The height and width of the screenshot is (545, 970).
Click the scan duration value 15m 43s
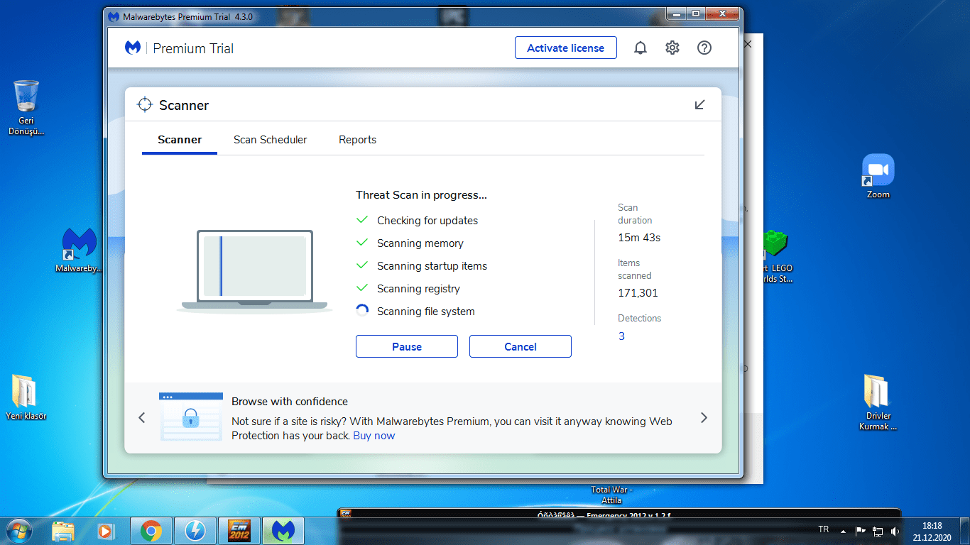coord(639,238)
